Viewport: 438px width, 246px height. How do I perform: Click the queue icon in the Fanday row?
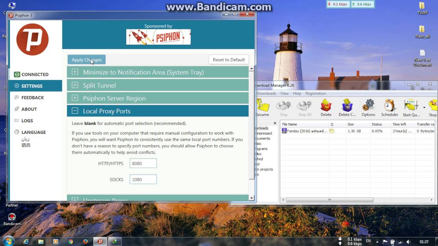[332, 131]
